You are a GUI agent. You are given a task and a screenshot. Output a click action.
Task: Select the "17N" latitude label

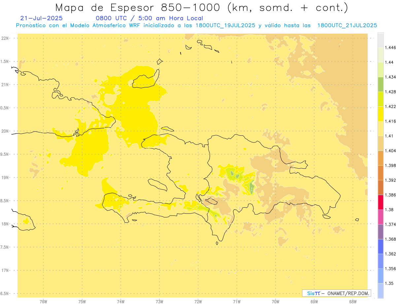pyautogui.click(x=5, y=270)
